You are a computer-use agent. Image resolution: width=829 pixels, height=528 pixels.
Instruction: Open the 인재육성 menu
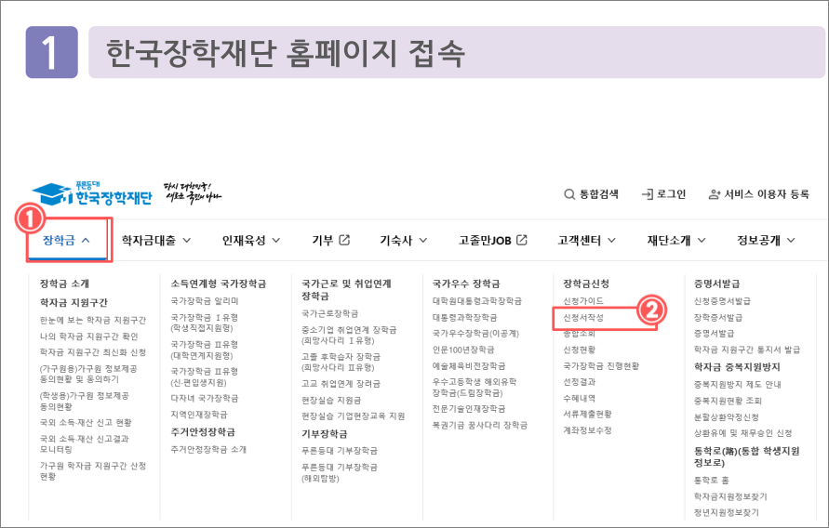(244, 240)
